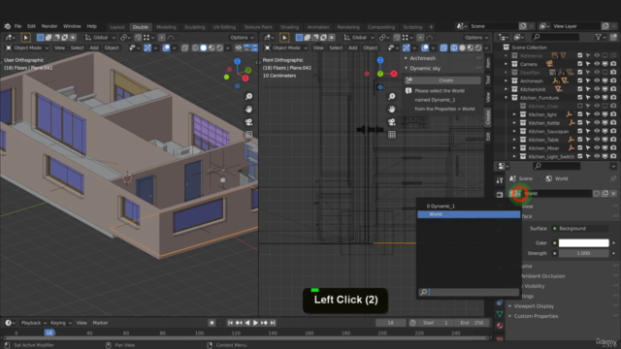Toggle Kitchen_light viewport monitor icon

pos(605,114)
